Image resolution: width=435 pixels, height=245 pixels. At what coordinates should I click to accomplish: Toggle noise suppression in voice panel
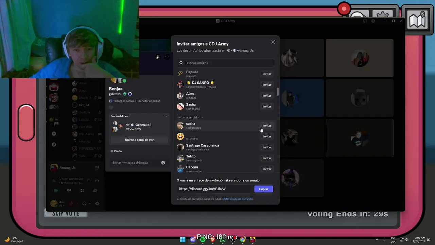point(89,181)
